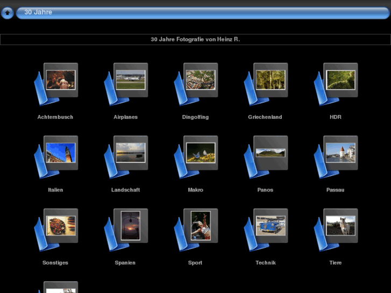The height and width of the screenshot is (293, 391).
Task: Open the Passau album folder
Action: pos(336,157)
